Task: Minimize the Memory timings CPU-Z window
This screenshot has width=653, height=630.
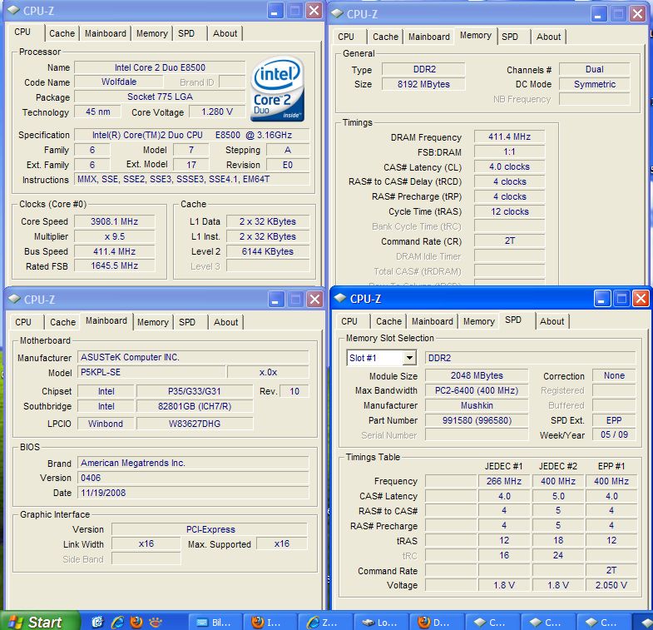Action: (x=598, y=14)
